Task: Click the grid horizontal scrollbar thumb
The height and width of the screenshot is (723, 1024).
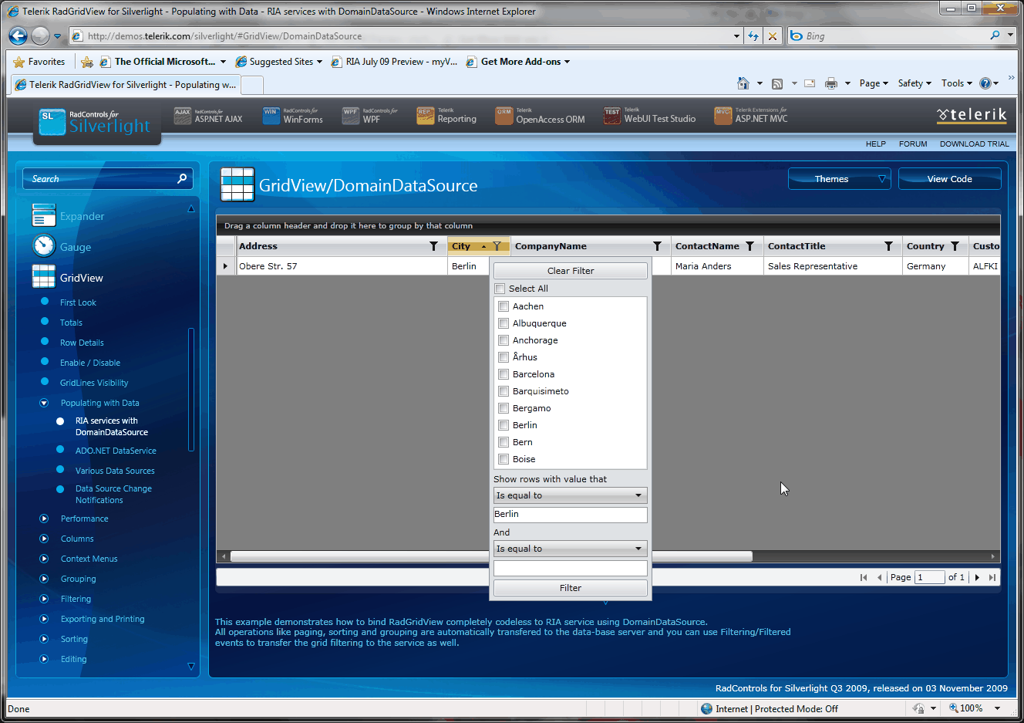Action: pyautogui.click(x=491, y=556)
